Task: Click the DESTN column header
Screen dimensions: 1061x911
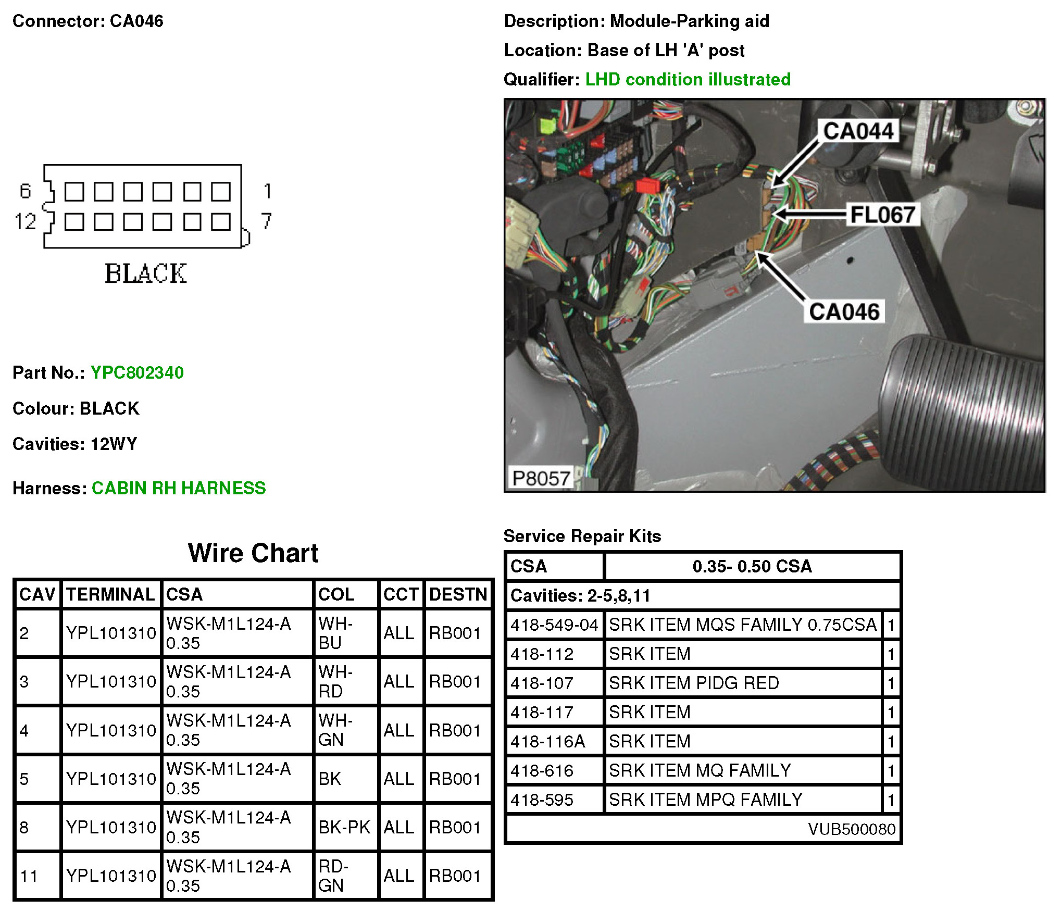Action: tap(457, 594)
